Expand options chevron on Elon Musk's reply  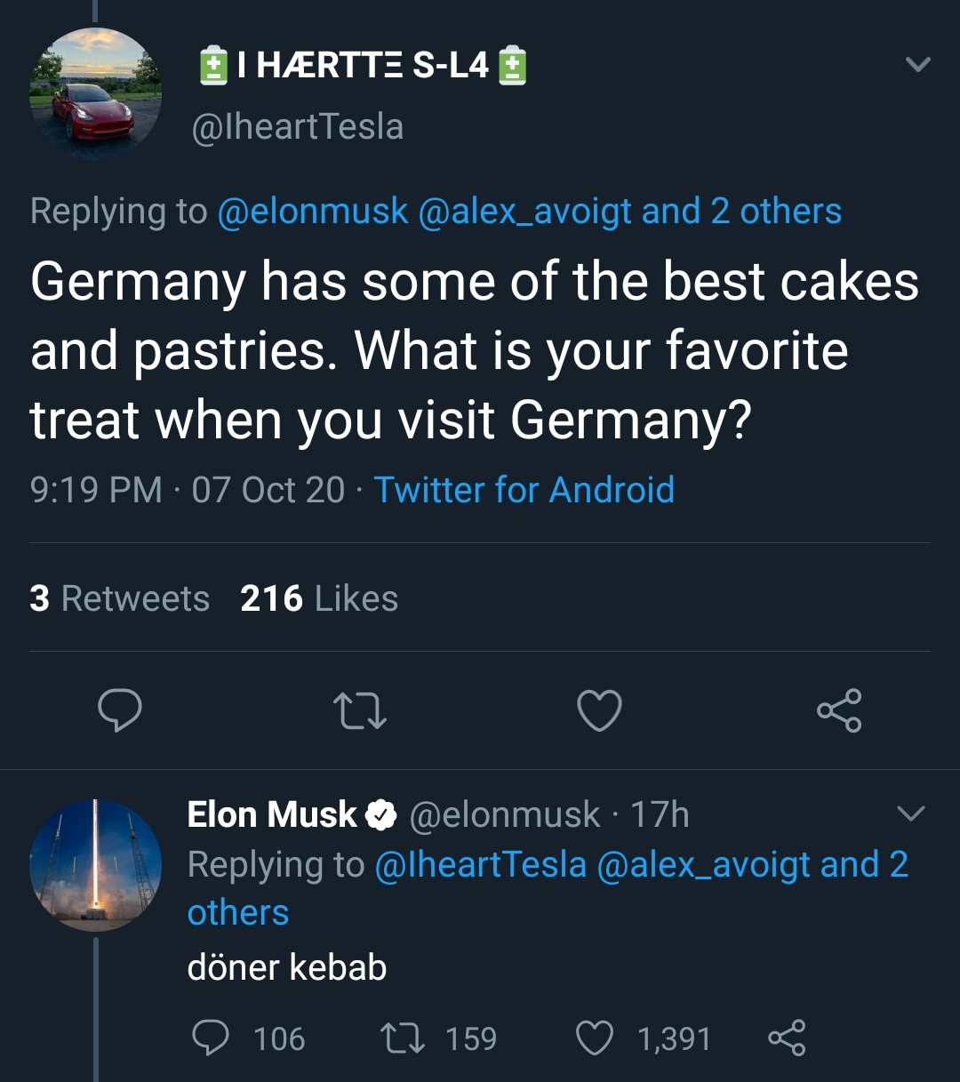(911, 814)
